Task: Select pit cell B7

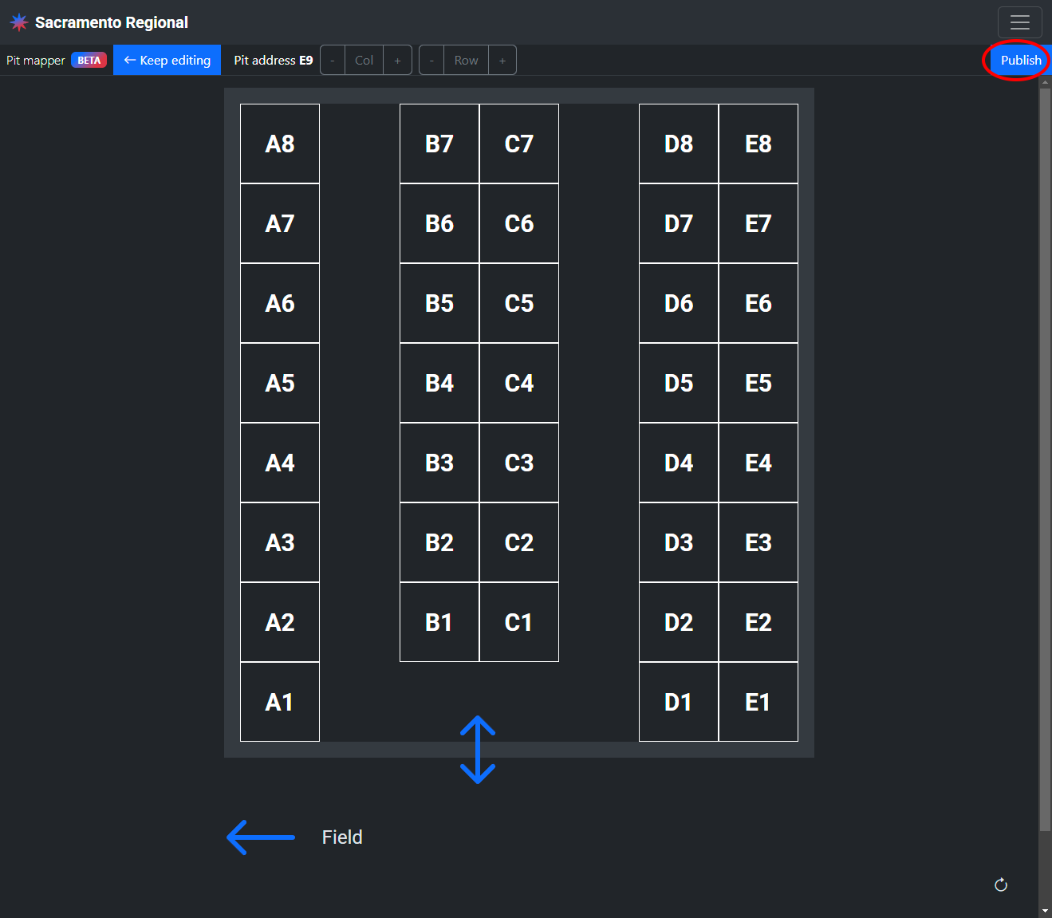Action: (439, 144)
